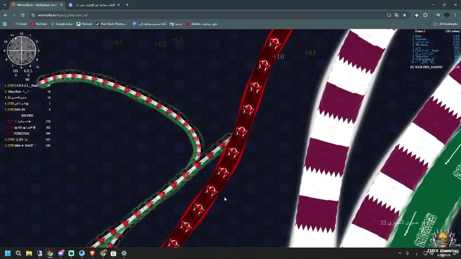Open the Free Stock Photos bookmark
The width and height of the screenshot is (461, 259).
tap(111, 24)
